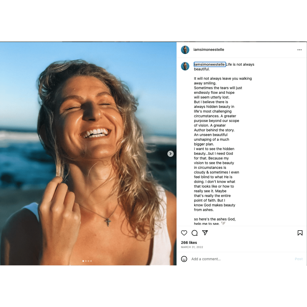The width and height of the screenshot is (307, 307).
Task: Open the emoji picker in comment box
Action: pos(184,259)
